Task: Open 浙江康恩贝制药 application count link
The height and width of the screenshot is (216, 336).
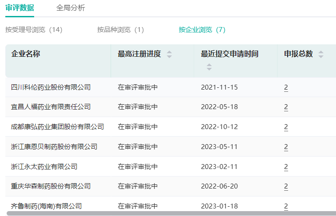Action: 286,147
